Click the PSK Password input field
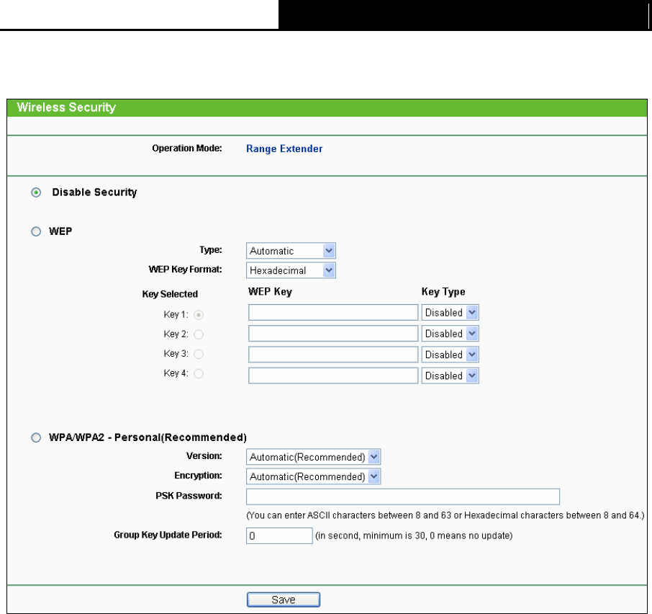The height and width of the screenshot is (614, 652). pos(403,497)
